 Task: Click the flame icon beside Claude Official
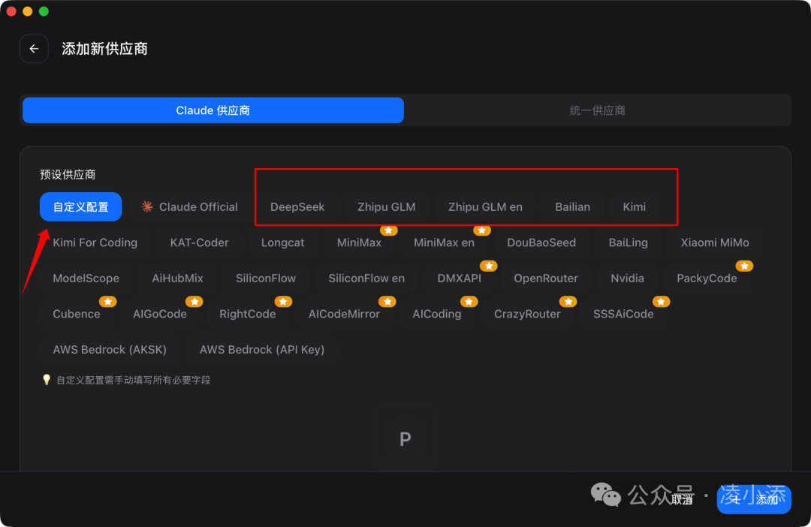[148, 206]
